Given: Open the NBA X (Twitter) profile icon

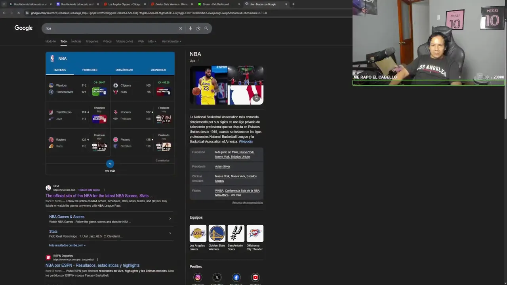Looking at the screenshot, I should coord(217,277).
